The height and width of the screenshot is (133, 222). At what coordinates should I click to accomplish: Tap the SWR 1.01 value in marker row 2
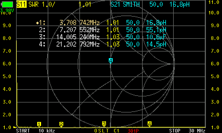click(x=113, y=30)
